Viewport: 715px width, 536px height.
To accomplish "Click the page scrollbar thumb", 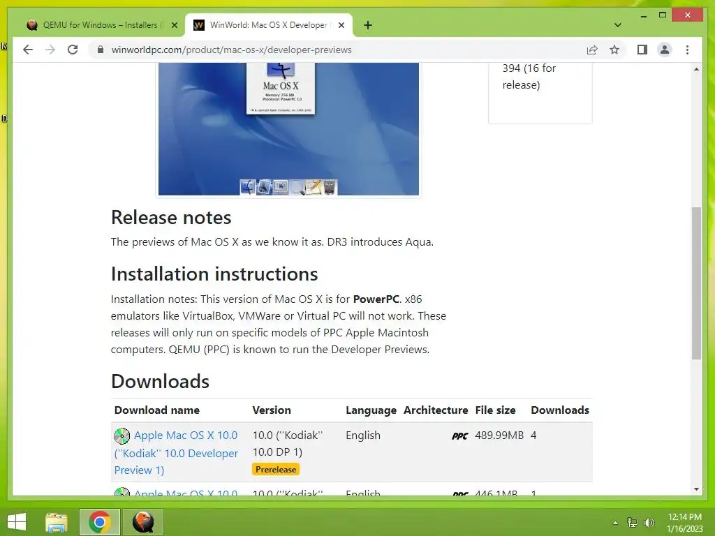I will [x=696, y=283].
